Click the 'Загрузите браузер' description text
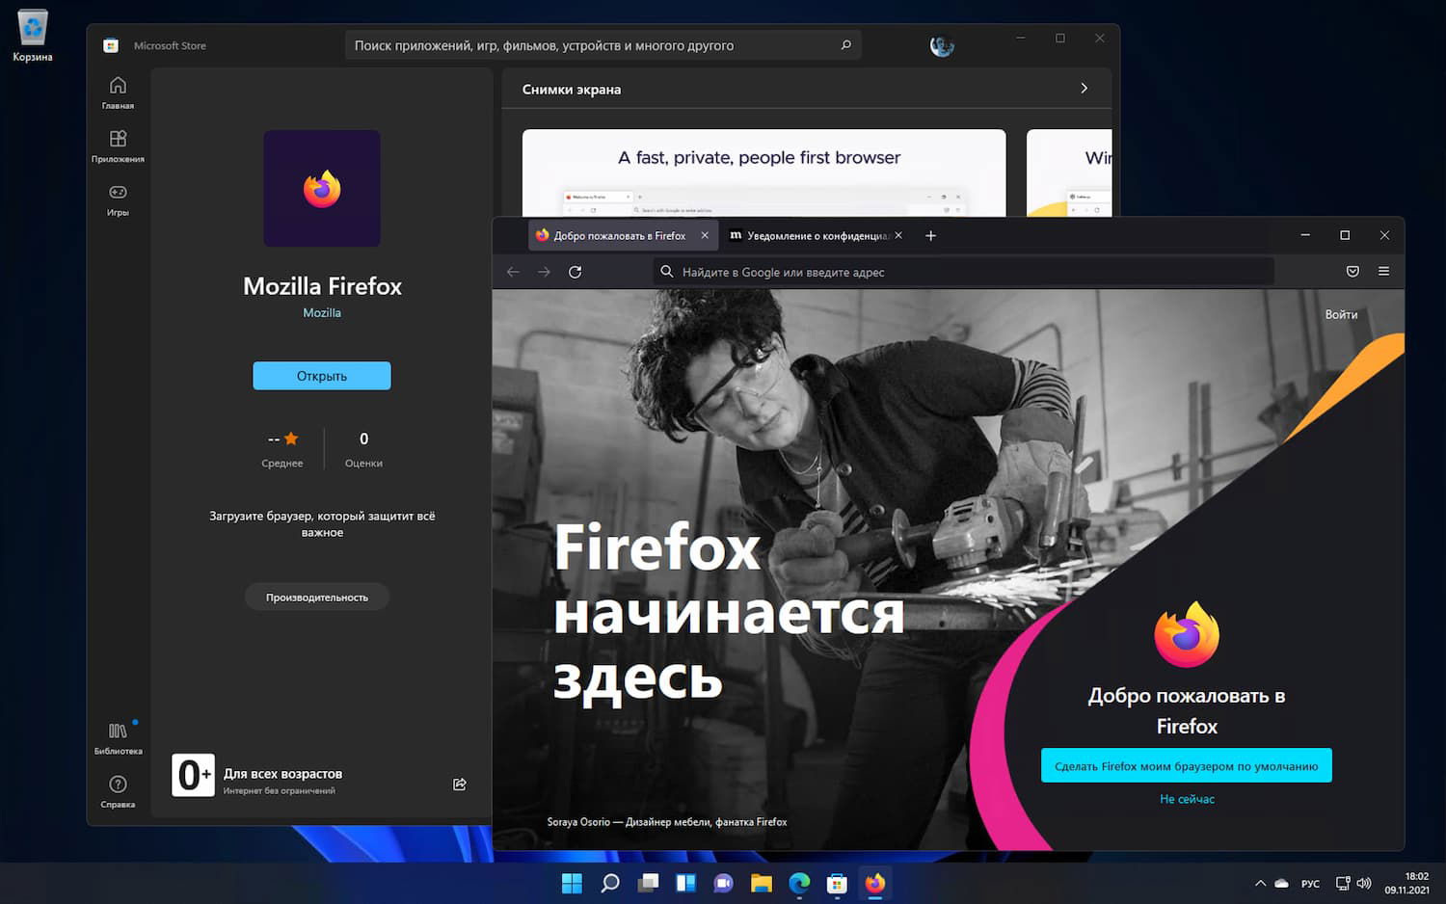 (x=322, y=524)
